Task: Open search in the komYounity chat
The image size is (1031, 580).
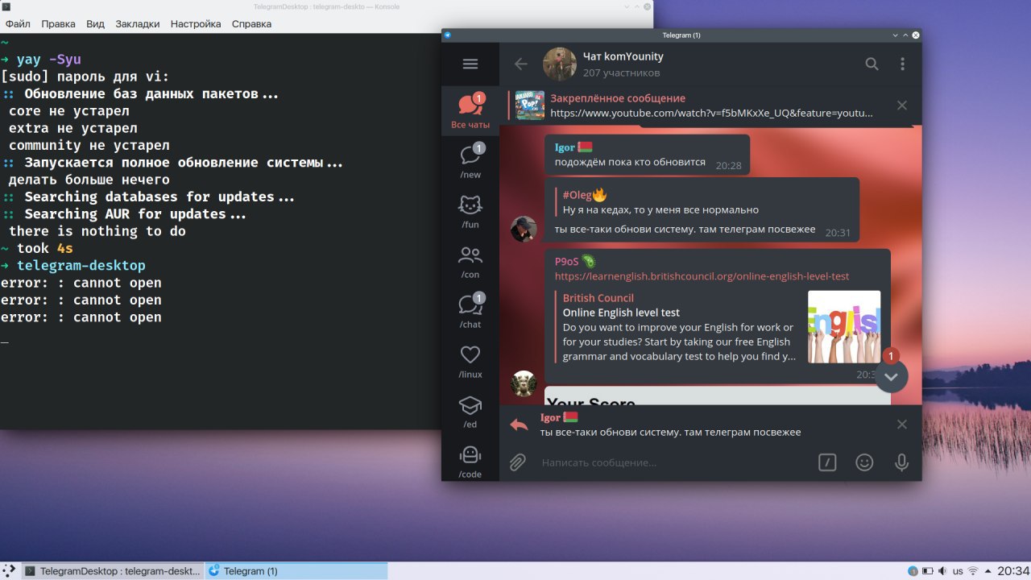Action: [872, 64]
